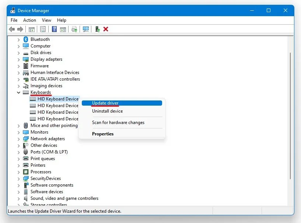Expand the Other devices category

click(18, 145)
